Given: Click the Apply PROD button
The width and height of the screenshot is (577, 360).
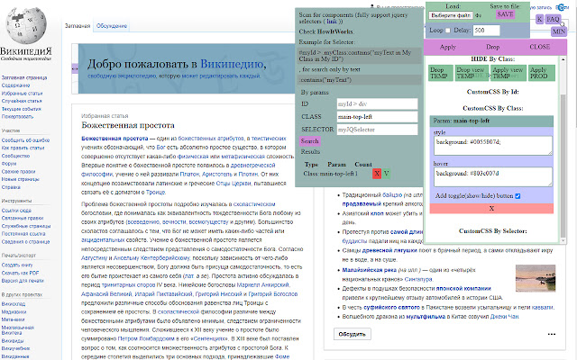Looking at the screenshot, I should [541, 73].
